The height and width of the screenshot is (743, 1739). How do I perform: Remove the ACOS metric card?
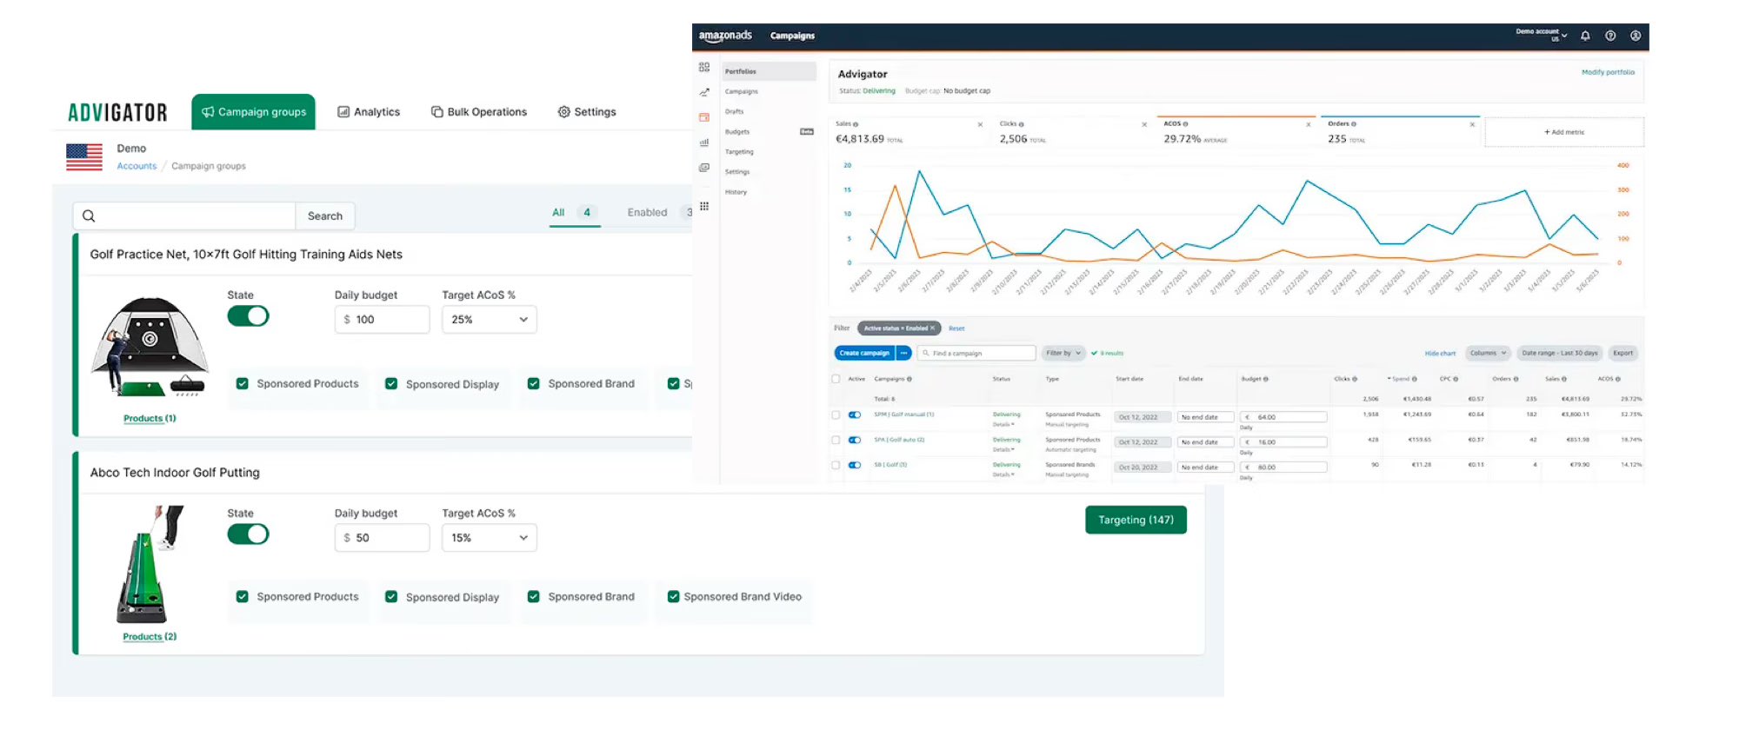click(x=1309, y=124)
